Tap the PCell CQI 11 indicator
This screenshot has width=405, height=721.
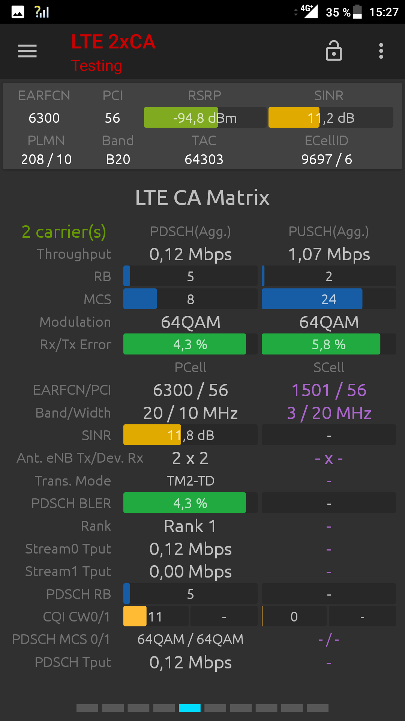pyautogui.click(x=156, y=616)
